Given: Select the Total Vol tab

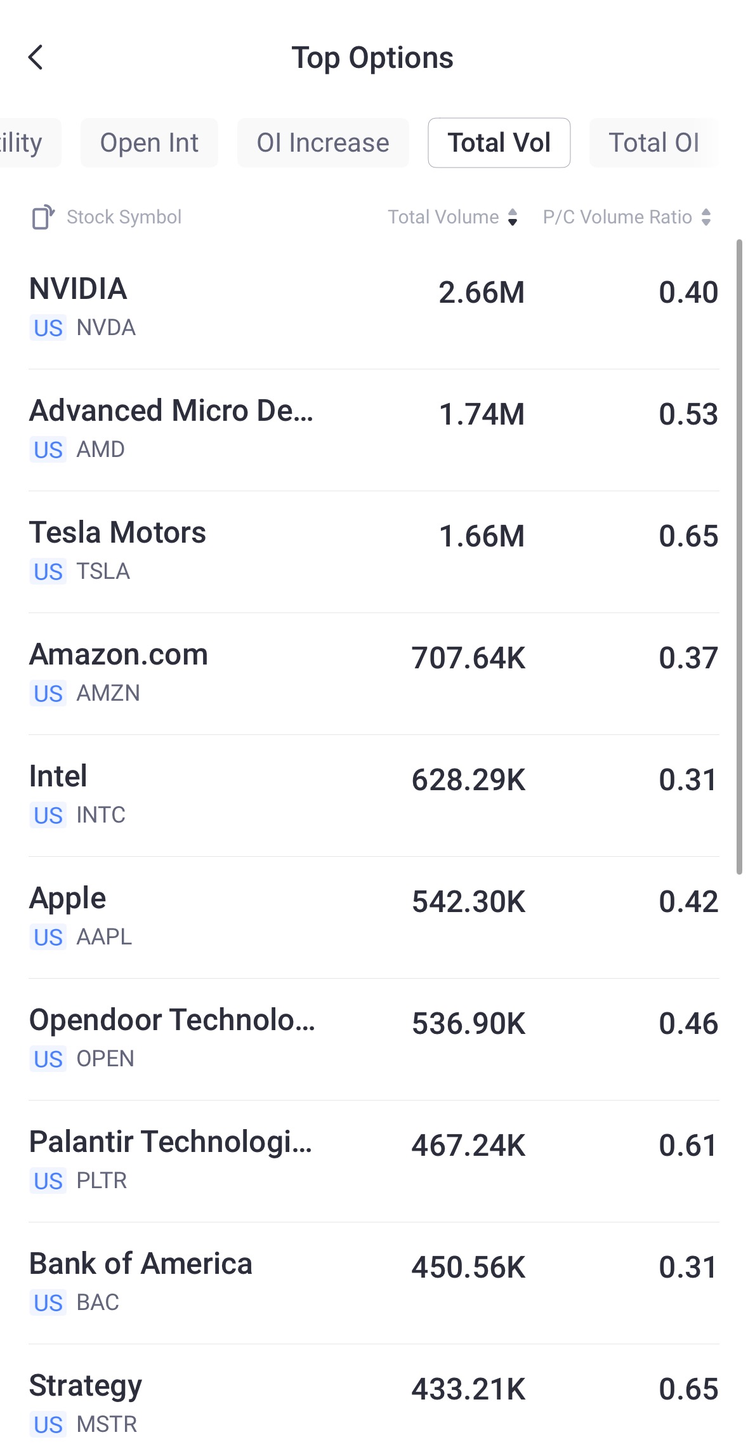Looking at the screenshot, I should pyautogui.click(x=499, y=143).
